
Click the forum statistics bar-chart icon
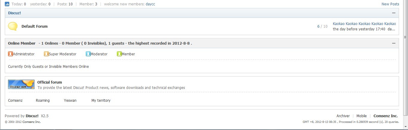(x=7, y=4)
